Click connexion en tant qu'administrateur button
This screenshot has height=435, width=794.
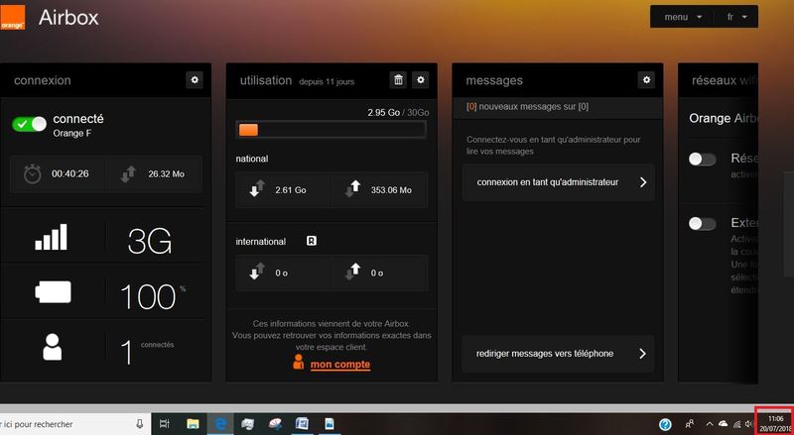[559, 182]
